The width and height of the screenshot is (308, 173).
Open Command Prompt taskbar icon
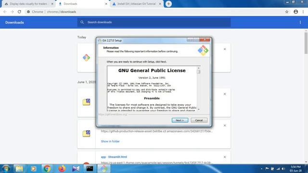[90, 169]
